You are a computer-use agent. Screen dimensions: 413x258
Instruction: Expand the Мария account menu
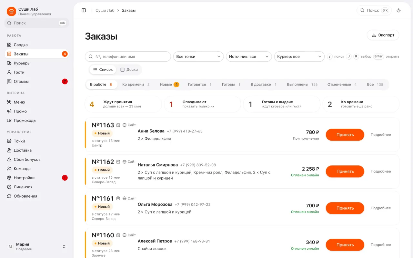pos(37,246)
